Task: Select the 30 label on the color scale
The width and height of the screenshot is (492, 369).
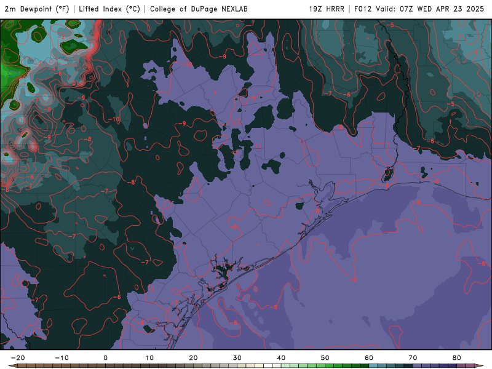Action: click(237, 358)
